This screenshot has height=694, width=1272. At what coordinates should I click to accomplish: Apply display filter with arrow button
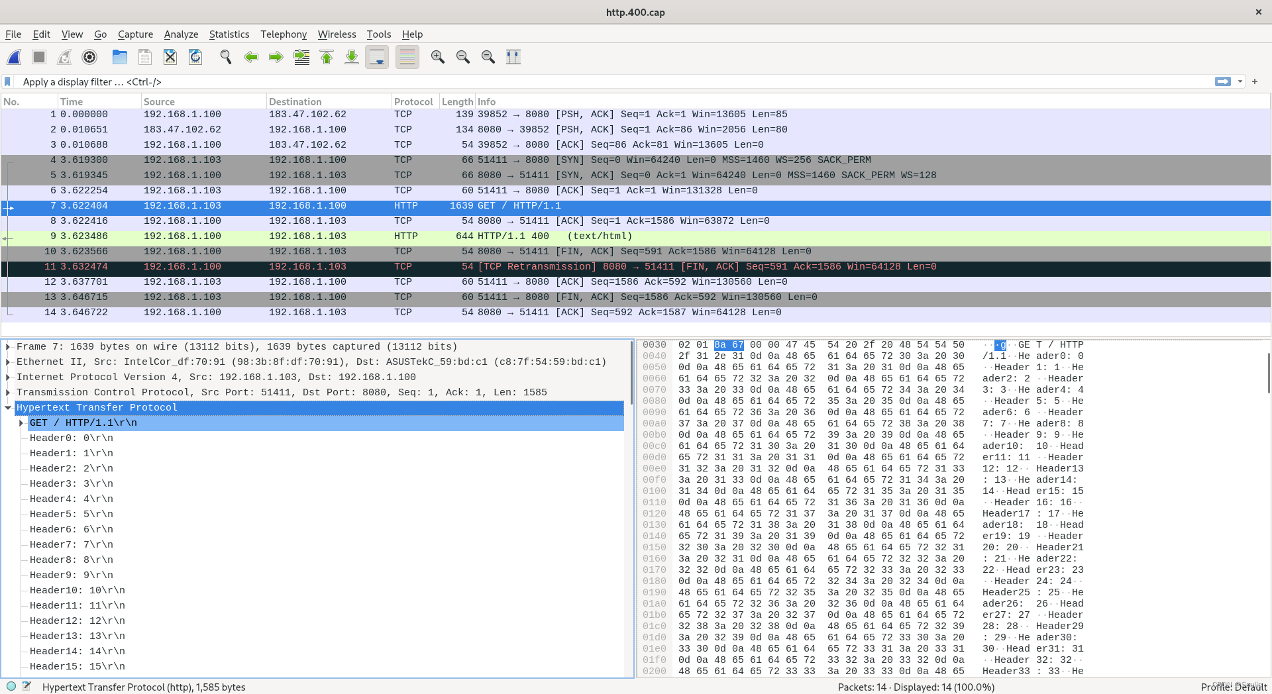[1223, 81]
